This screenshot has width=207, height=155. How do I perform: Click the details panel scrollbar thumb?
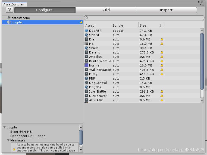pyautogui.click(x=81, y=137)
